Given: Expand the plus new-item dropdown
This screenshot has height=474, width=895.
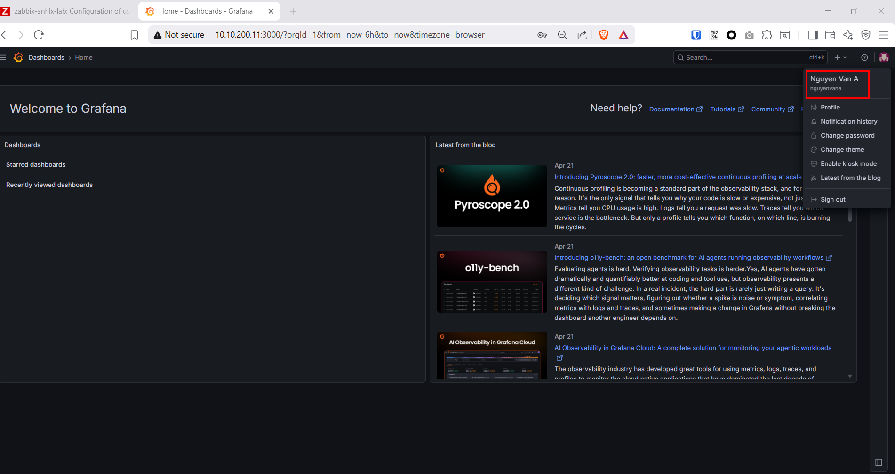Looking at the screenshot, I should tap(840, 57).
